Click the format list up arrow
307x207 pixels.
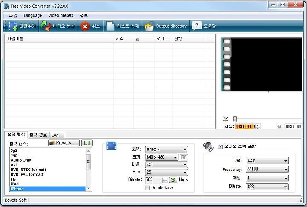click(89, 151)
